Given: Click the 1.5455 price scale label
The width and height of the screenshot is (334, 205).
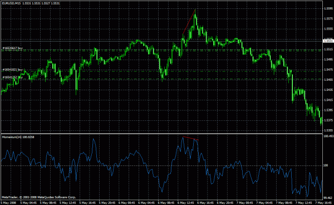Looking at the screenshot, I should pos(328,80).
